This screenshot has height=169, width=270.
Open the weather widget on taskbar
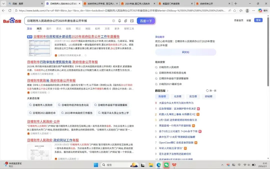click(13, 165)
